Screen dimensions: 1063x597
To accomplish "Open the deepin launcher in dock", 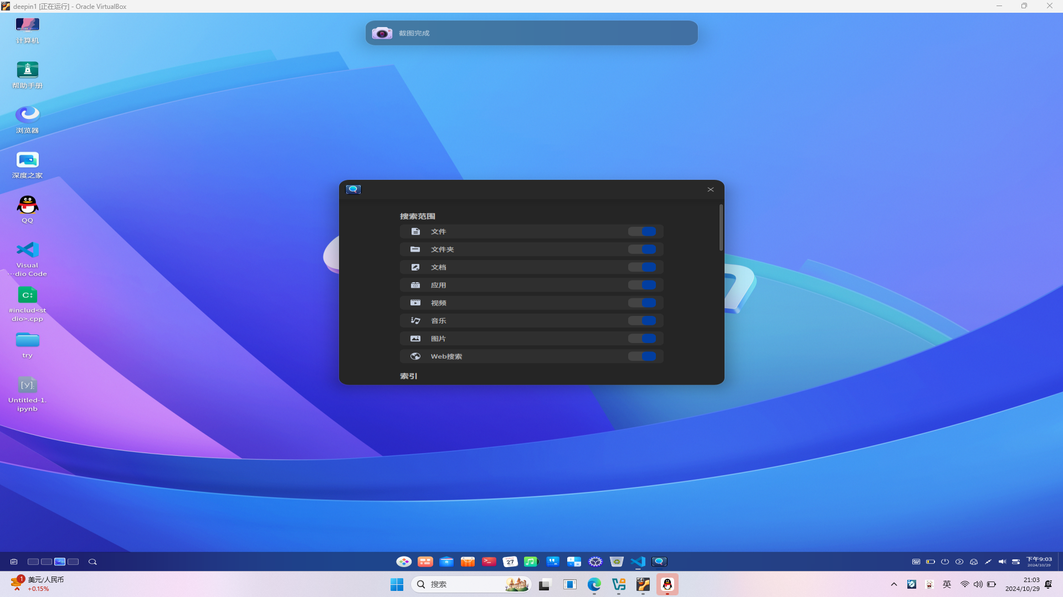I will [x=404, y=562].
